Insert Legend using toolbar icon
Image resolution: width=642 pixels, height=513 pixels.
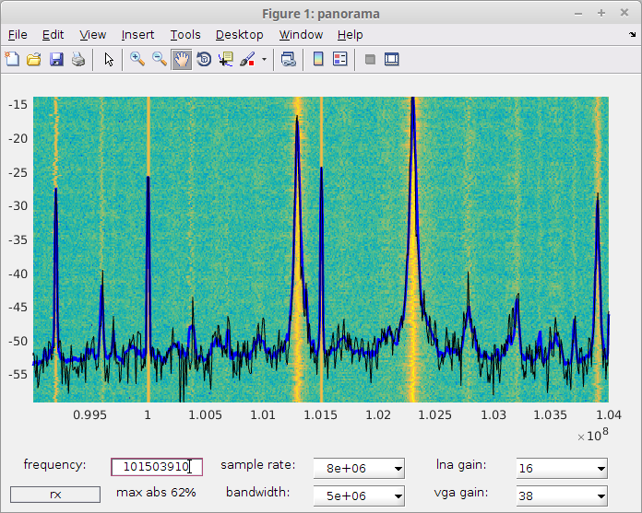[x=339, y=59]
